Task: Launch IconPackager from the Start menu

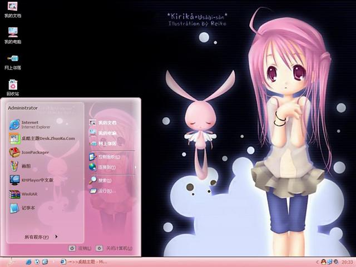Action: point(34,152)
